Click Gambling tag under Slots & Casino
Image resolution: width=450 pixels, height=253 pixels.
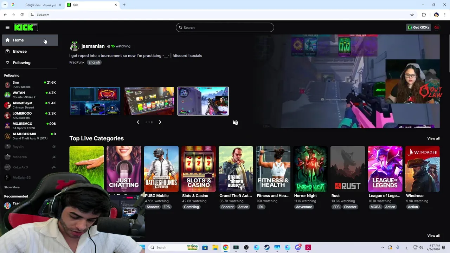click(191, 207)
